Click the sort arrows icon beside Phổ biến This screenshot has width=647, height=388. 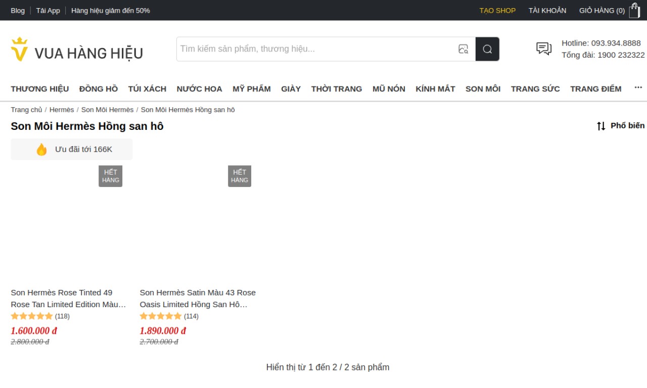(x=601, y=126)
